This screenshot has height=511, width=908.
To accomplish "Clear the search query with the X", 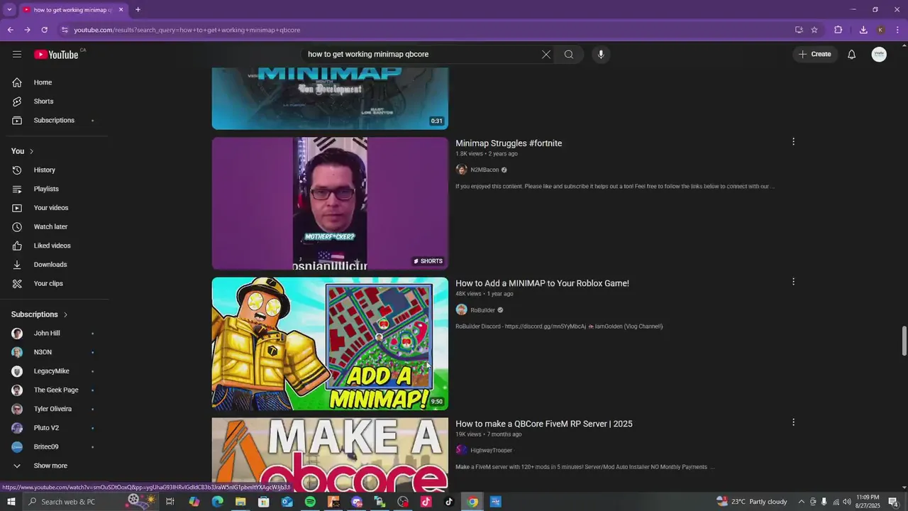I will pos(546,54).
